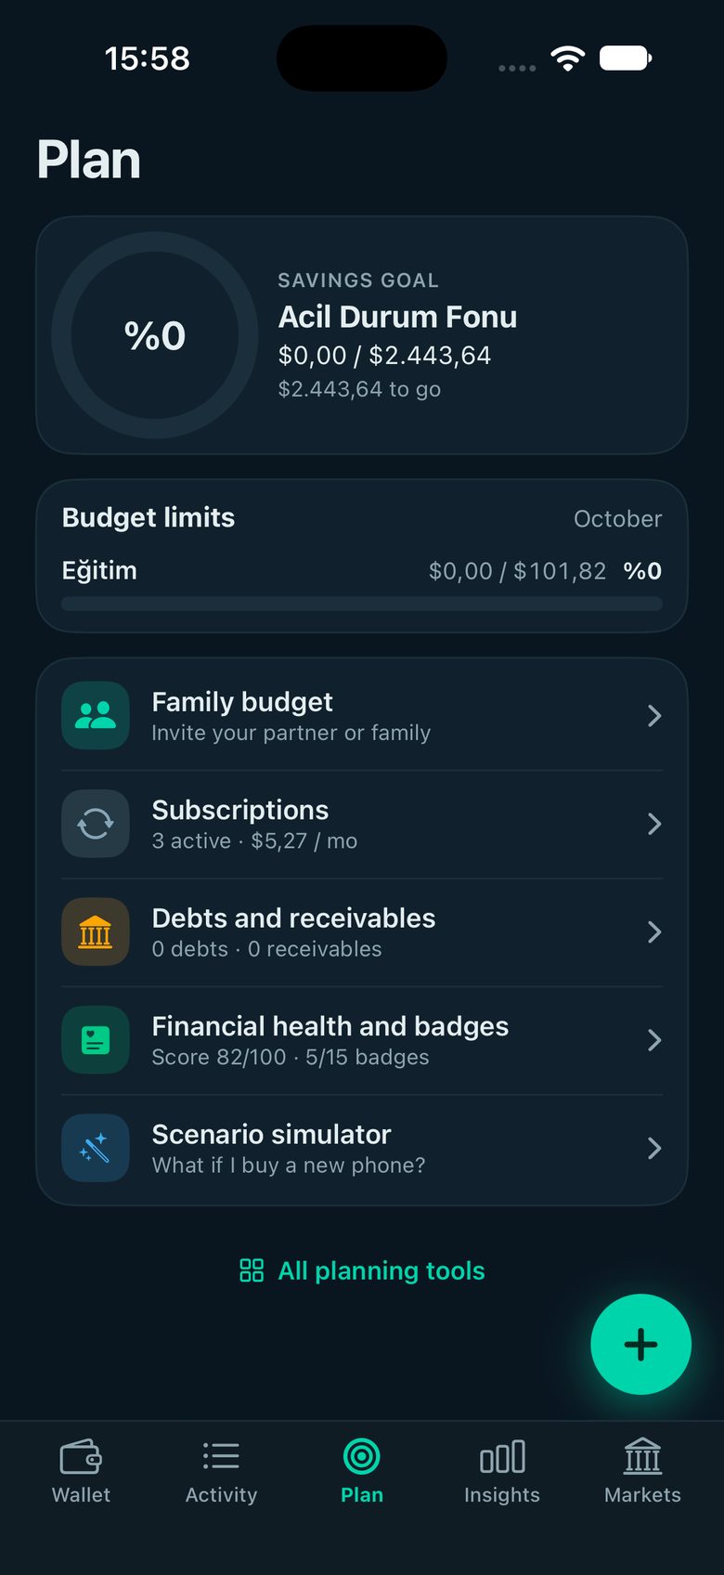Viewport: 724px width, 1575px height.
Task: Tap the grid icon beside All planning tools
Action: point(252,1270)
